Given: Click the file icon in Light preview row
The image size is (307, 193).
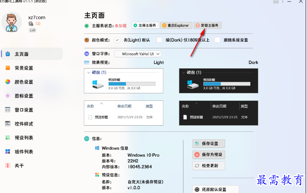Looking at the screenshot, I should pos(90,117).
